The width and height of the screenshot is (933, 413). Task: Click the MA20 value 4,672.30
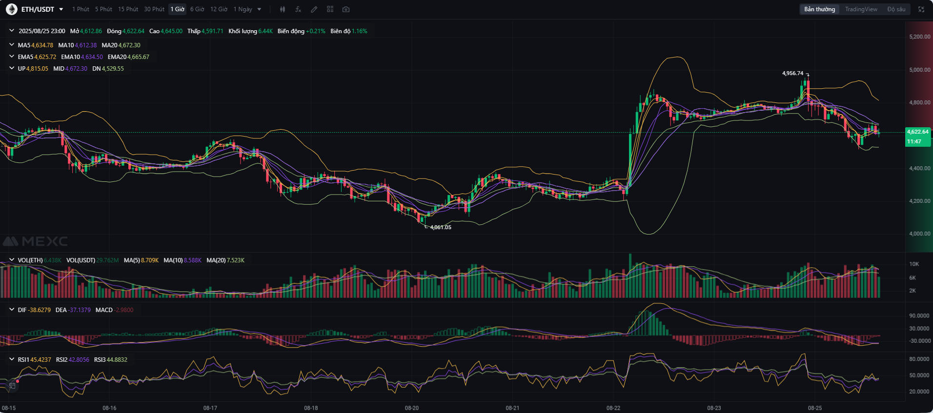[x=129, y=45]
